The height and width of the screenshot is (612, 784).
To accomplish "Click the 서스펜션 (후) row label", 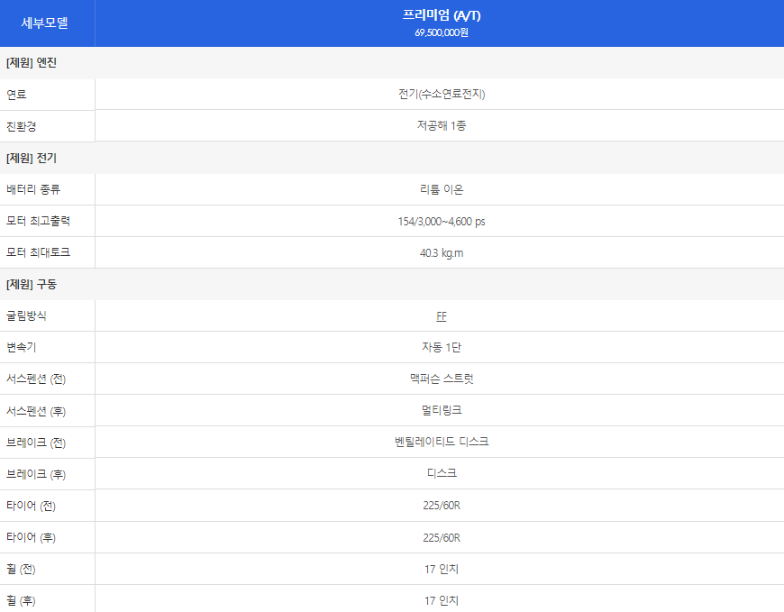I will (x=36, y=411).
